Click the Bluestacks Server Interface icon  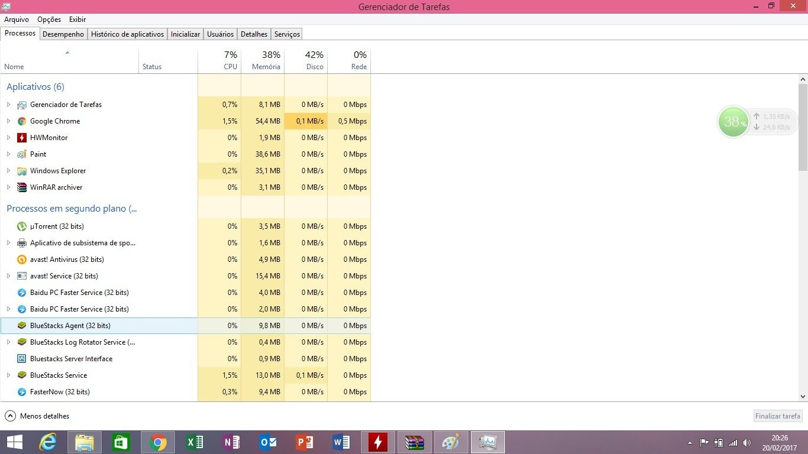[x=22, y=359]
